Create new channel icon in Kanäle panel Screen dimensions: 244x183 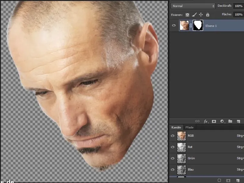pos(238,181)
